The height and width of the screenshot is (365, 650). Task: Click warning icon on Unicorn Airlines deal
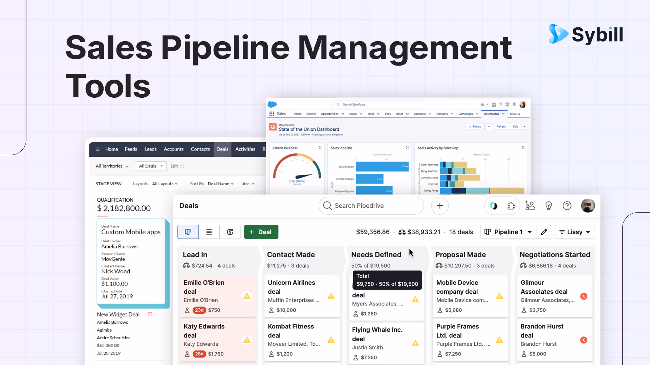click(x=331, y=296)
